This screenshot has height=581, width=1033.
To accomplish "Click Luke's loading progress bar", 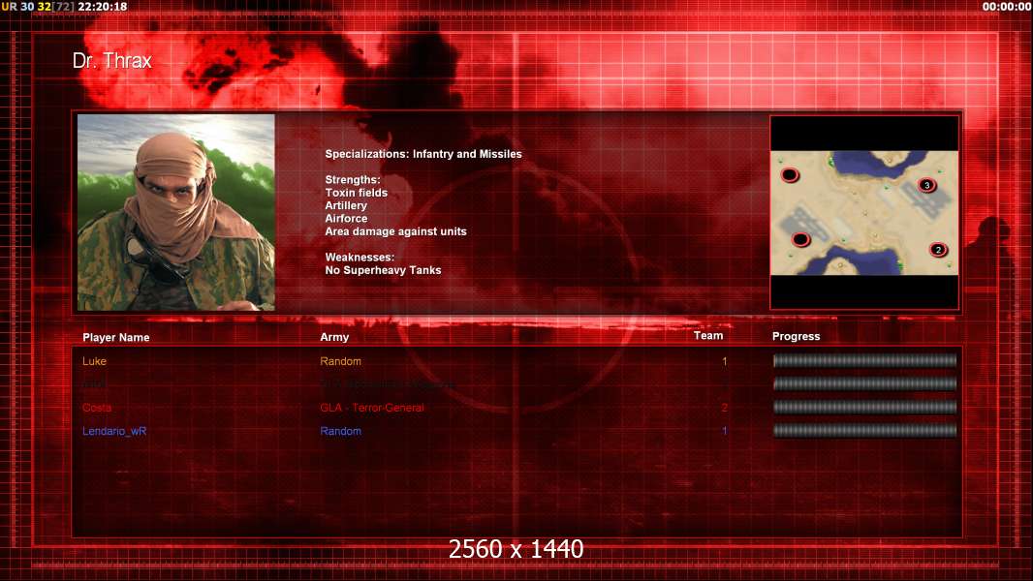I will tap(864, 360).
